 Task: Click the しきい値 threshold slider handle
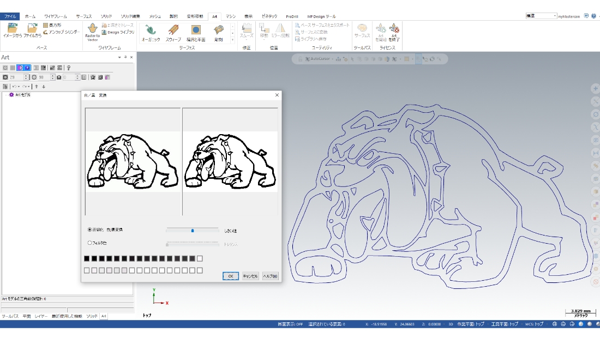click(193, 231)
